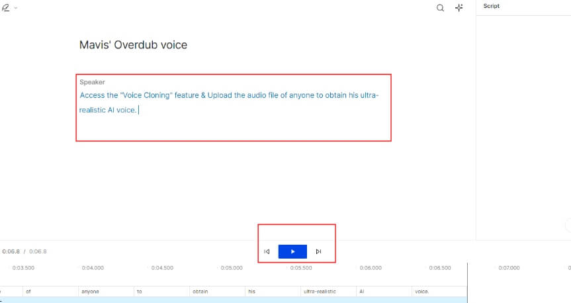
Task: Skip back to previous with the rewind button
Action: tap(267, 251)
